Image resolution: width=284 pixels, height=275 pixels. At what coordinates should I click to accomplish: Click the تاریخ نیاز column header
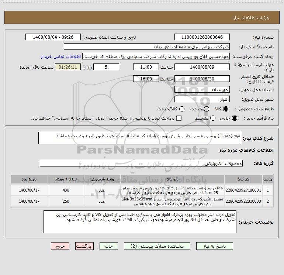(x=29, y=179)
